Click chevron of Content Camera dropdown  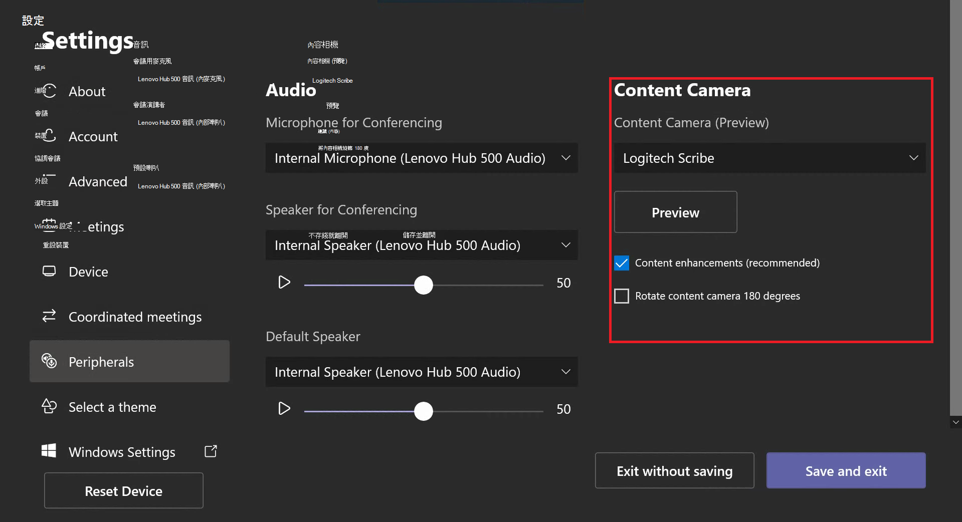pos(914,158)
